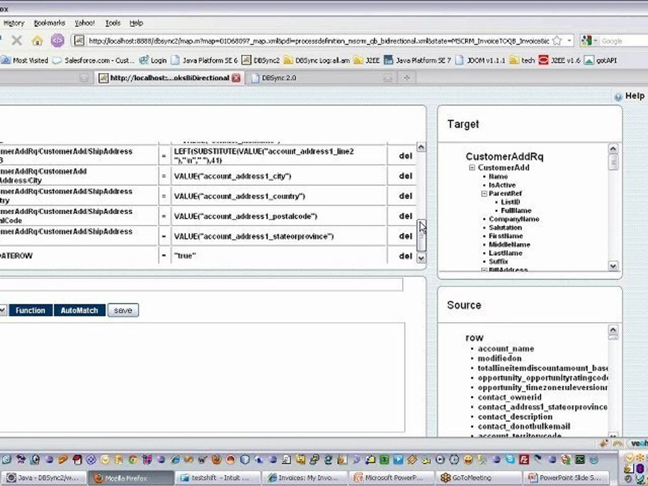
Task: Delete the account_address1_stateorprovince mapping row
Action: click(406, 236)
